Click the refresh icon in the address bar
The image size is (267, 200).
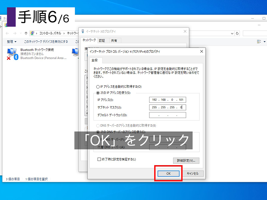tap(237, 33)
